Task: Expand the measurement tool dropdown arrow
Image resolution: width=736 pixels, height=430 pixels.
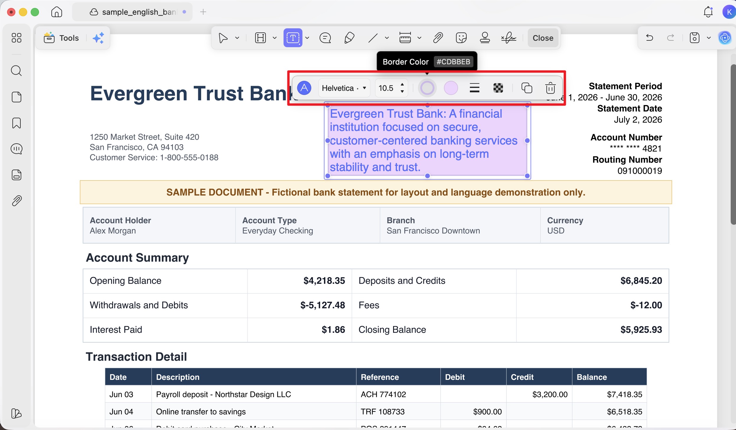Action: pos(419,38)
